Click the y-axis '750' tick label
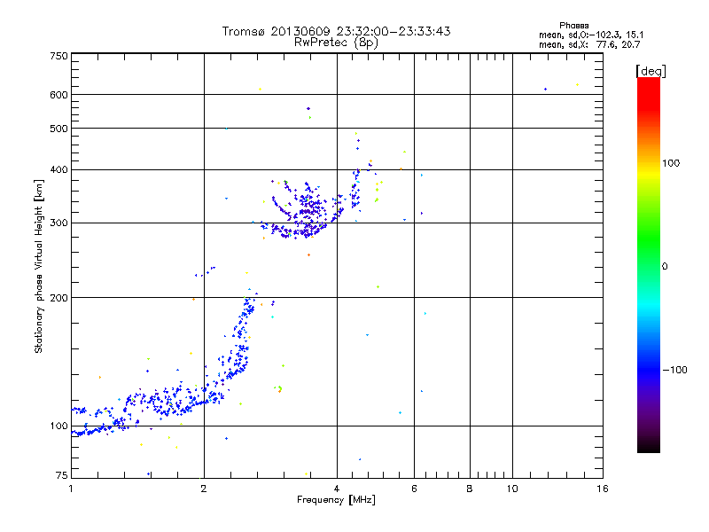The image size is (709, 532). click(58, 56)
